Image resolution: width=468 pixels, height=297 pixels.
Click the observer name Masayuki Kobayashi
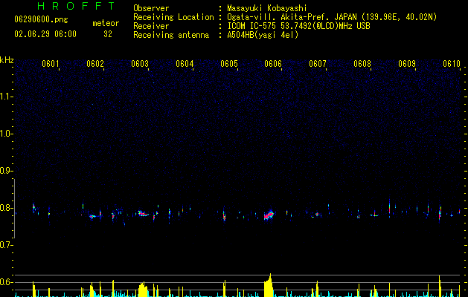(267, 8)
